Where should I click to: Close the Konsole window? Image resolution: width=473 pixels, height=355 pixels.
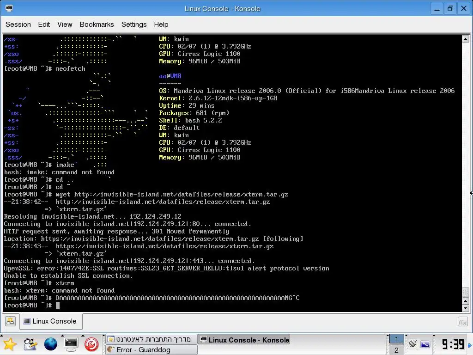coord(464,8)
